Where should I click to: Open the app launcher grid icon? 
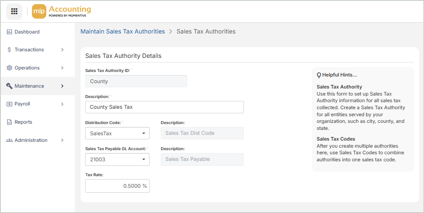pos(14,11)
